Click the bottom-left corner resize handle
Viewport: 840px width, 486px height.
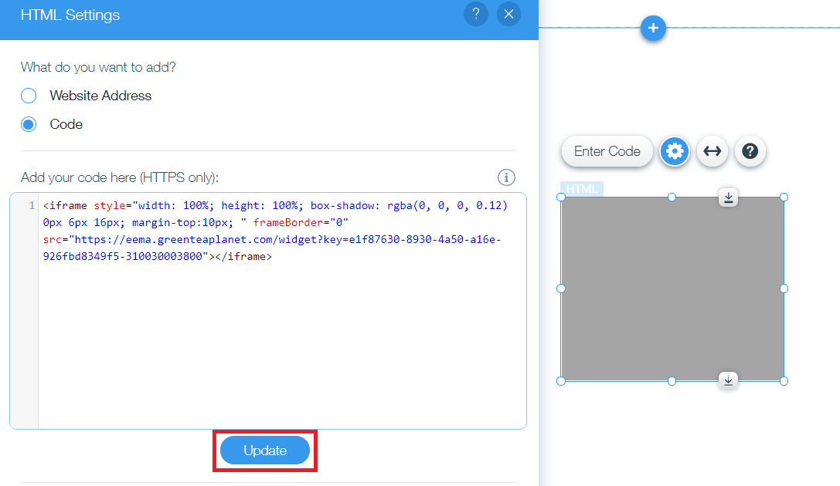point(561,381)
